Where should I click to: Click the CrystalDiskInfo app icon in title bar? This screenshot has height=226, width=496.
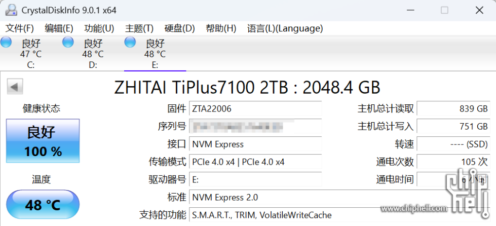(11, 10)
